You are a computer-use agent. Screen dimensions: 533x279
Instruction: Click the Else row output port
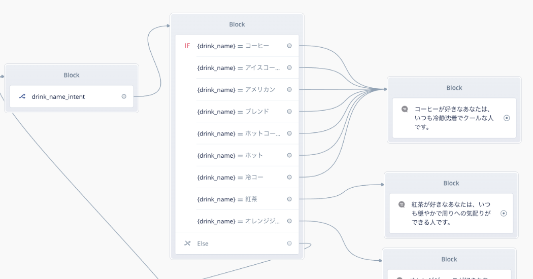coord(289,243)
